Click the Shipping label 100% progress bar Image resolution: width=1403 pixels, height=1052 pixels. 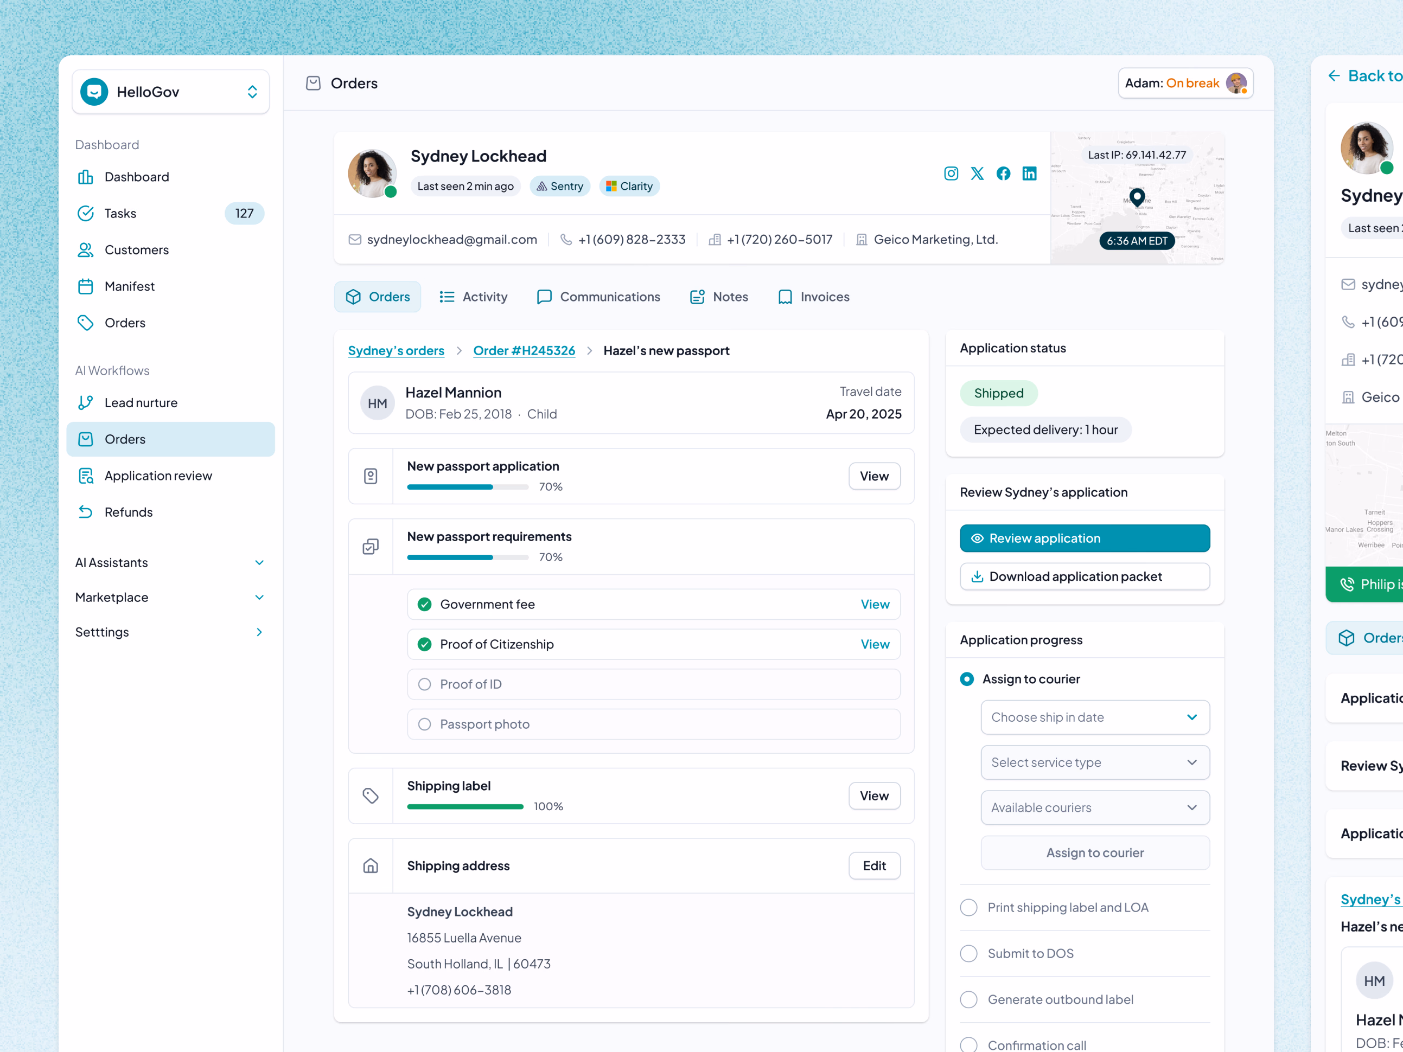pyautogui.click(x=465, y=806)
